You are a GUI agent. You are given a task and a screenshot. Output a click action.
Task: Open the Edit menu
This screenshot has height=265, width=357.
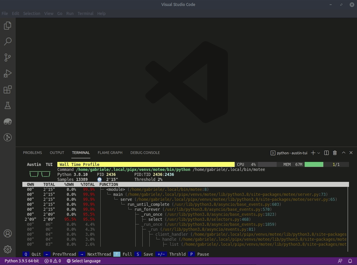pyautogui.click(x=15, y=13)
